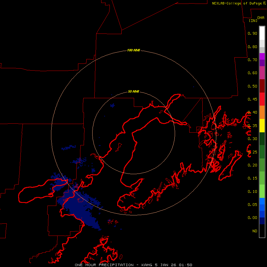The width and height of the screenshot is (267, 267).
Task: Select the 0.00 legend value
Action: [252, 218]
